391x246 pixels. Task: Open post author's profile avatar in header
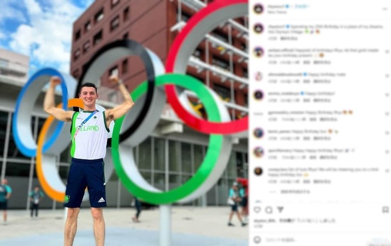[x=259, y=8]
